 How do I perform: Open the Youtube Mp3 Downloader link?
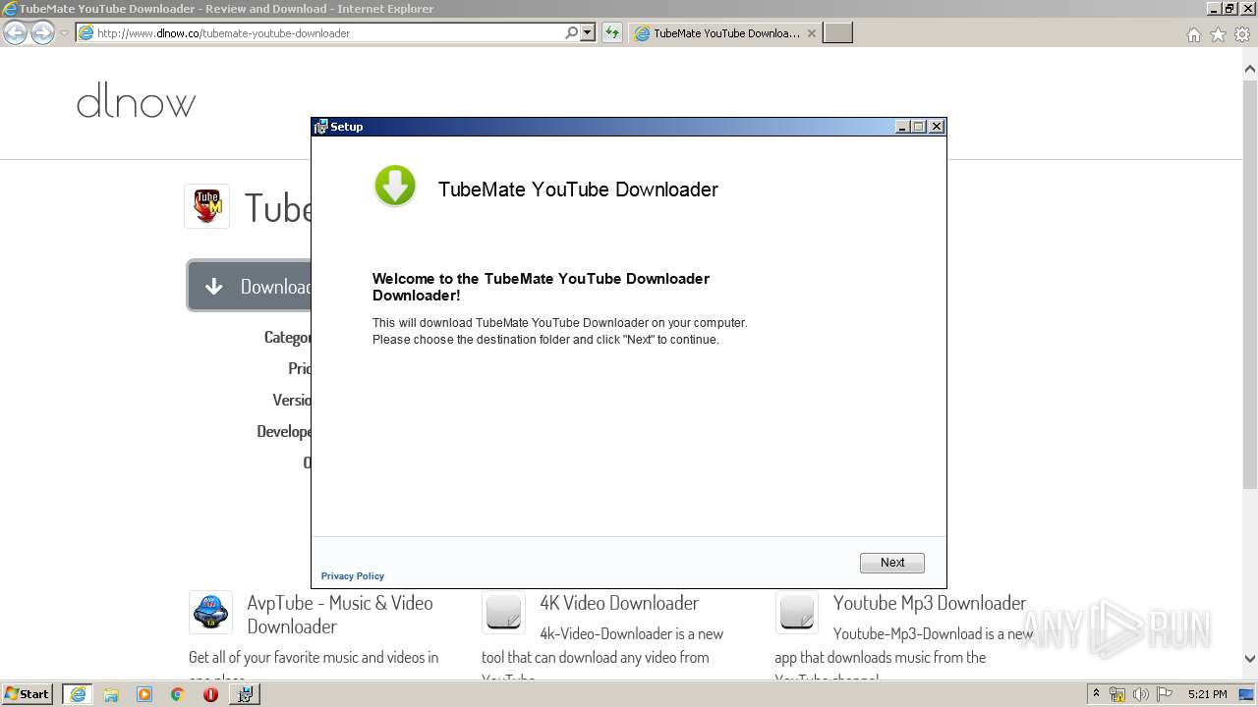pyautogui.click(x=930, y=603)
